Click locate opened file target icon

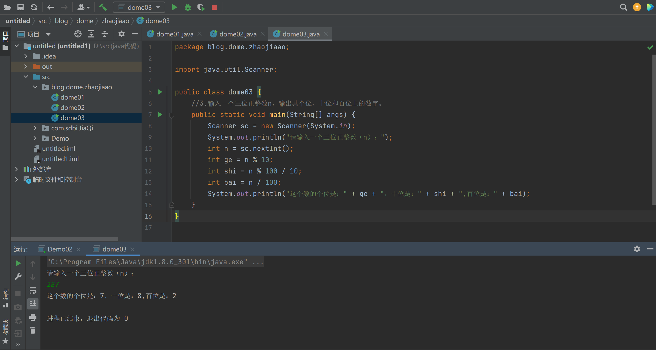pyautogui.click(x=78, y=34)
